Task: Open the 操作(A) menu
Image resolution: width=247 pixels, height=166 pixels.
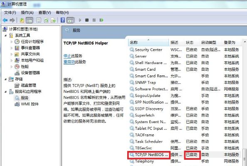Action: point(27,12)
